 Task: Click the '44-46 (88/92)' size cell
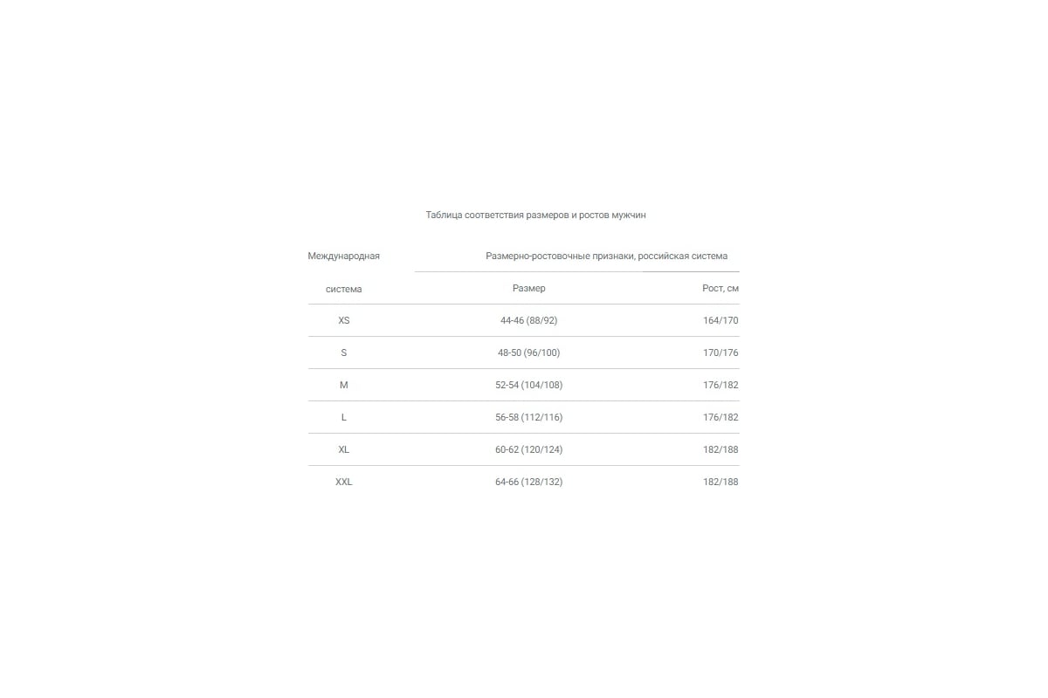(x=528, y=321)
